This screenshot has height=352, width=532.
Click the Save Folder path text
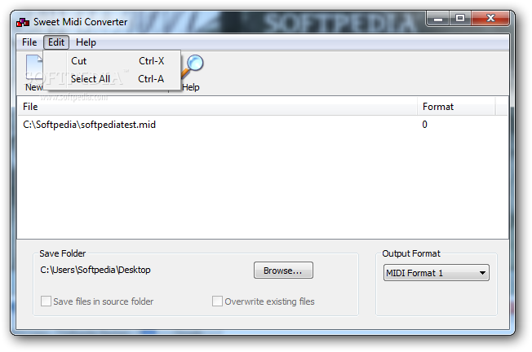click(95, 270)
